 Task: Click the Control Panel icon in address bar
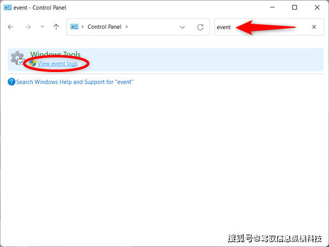pyautogui.click(x=74, y=27)
